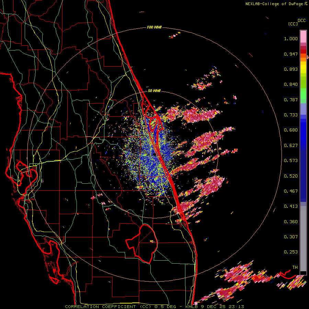Select the 0.627 scale value

coord(291,146)
